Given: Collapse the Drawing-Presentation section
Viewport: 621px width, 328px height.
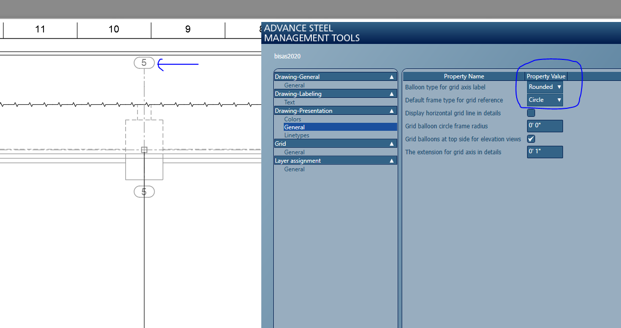Looking at the screenshot, I should tap(335, 110).
